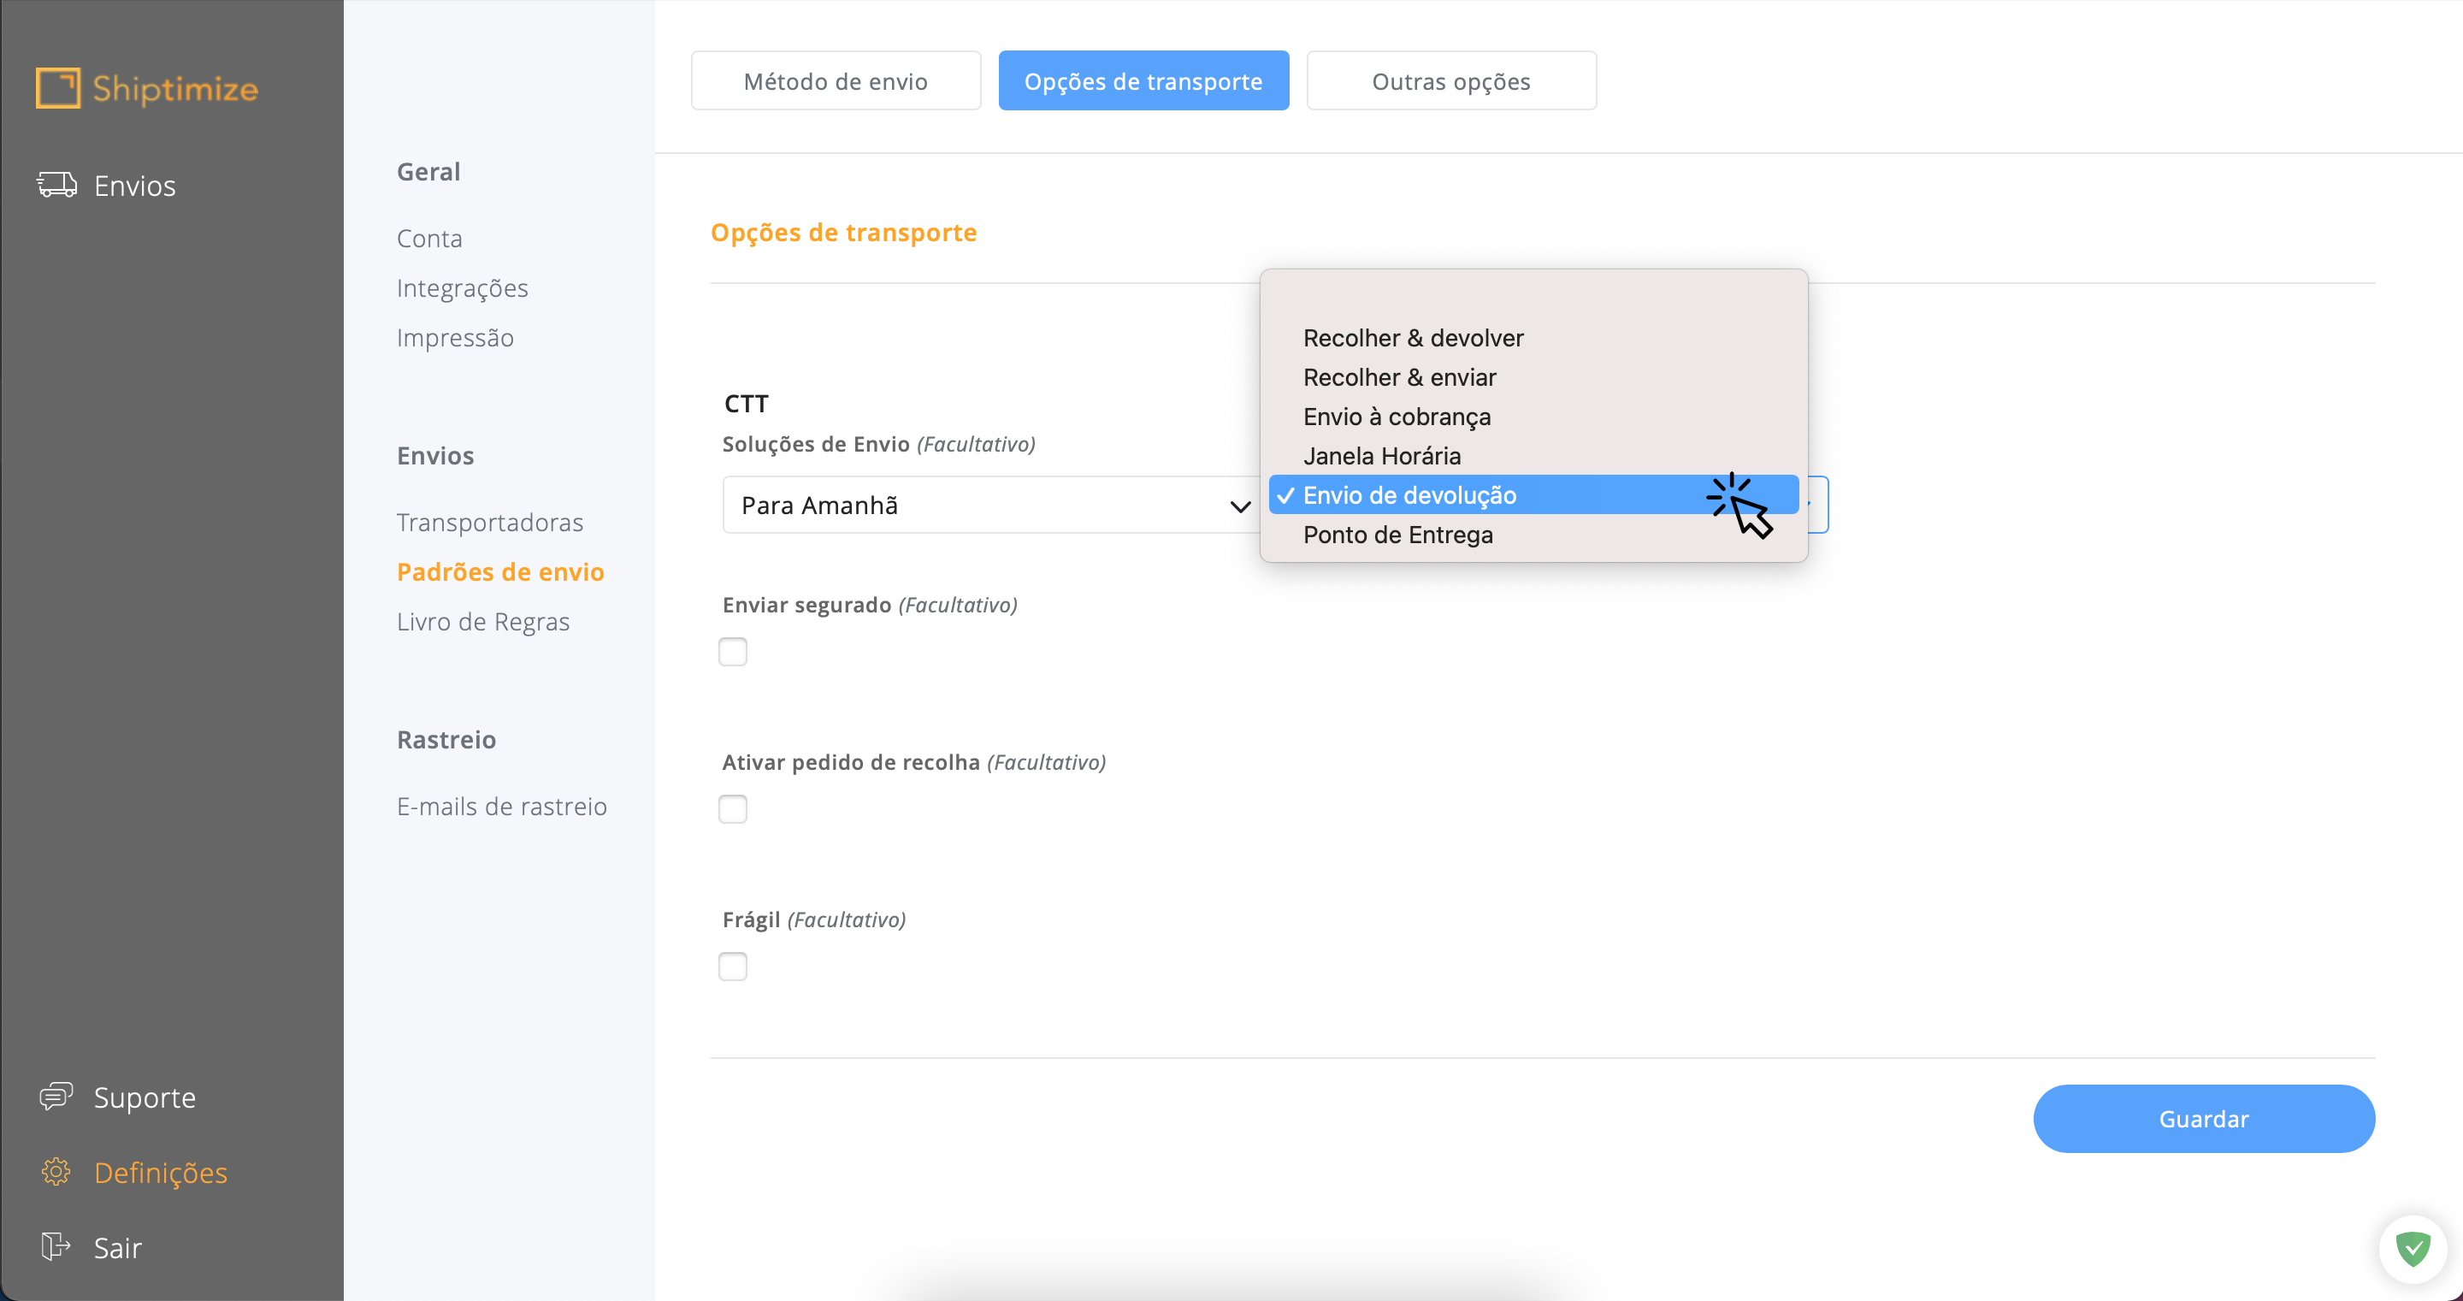Check the Frágil checkbox
Image resolution: width=2463 pixels, height=1301 pixels.
tap(732, 967)
